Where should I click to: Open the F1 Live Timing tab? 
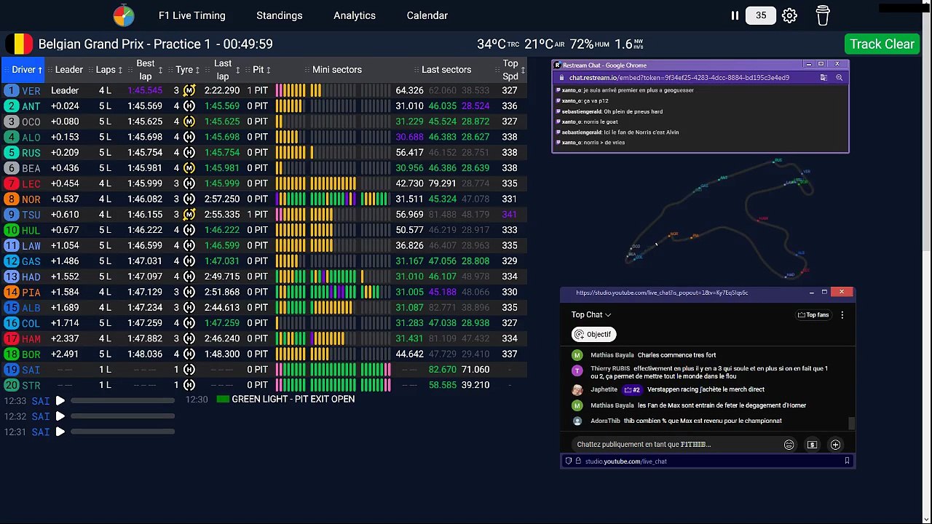click(192, 15)
